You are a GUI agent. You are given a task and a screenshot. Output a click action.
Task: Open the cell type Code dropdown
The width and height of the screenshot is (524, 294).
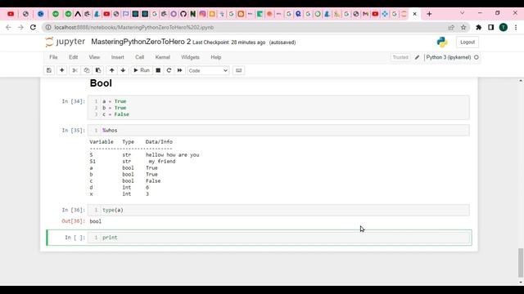click(x=208, y=71)
